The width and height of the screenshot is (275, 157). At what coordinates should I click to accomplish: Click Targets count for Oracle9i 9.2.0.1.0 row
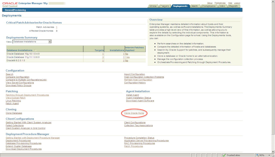103,60
